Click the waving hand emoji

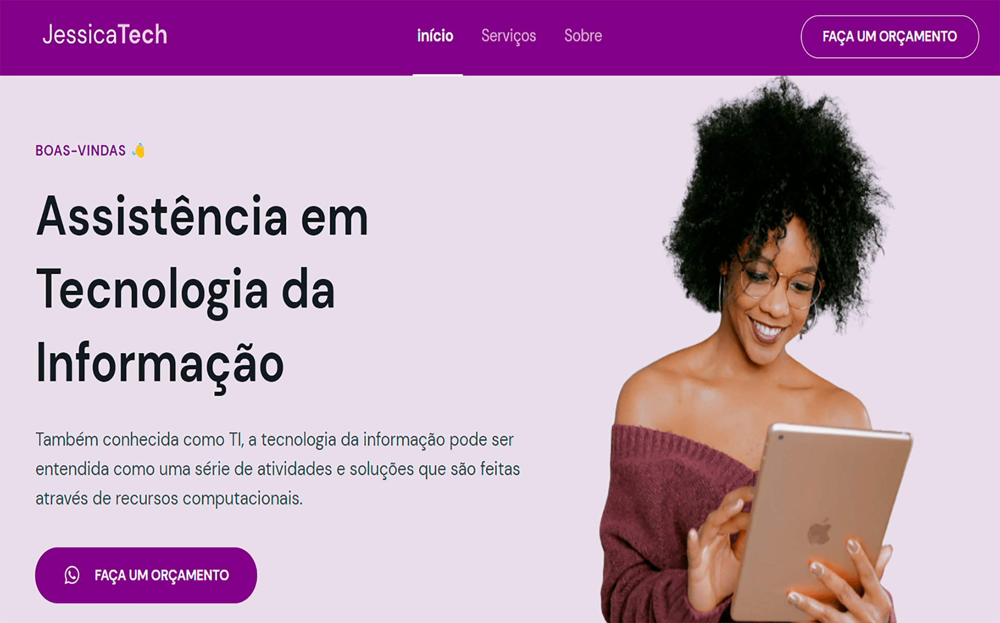pos(139,150)
